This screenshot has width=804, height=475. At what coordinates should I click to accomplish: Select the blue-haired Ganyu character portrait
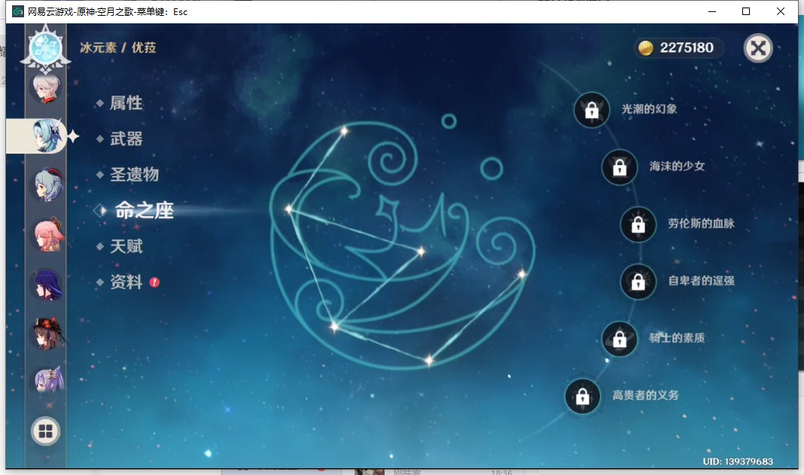[x=46, y=185]
